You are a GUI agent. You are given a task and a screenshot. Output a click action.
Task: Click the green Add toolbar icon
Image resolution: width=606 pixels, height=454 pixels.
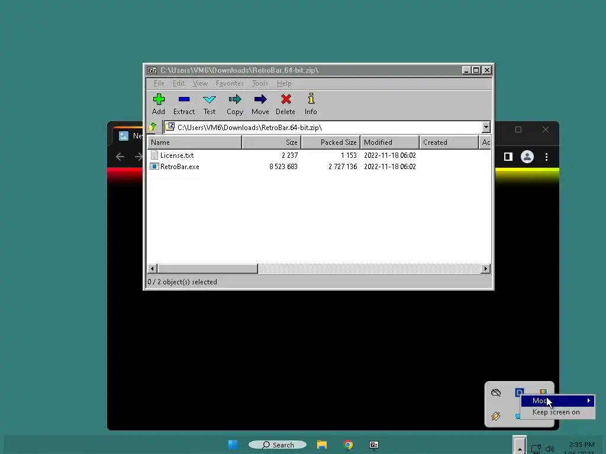click(159, 99)
